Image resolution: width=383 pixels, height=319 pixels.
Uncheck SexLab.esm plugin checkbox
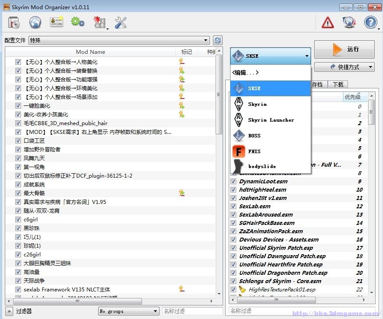point(233,207)
